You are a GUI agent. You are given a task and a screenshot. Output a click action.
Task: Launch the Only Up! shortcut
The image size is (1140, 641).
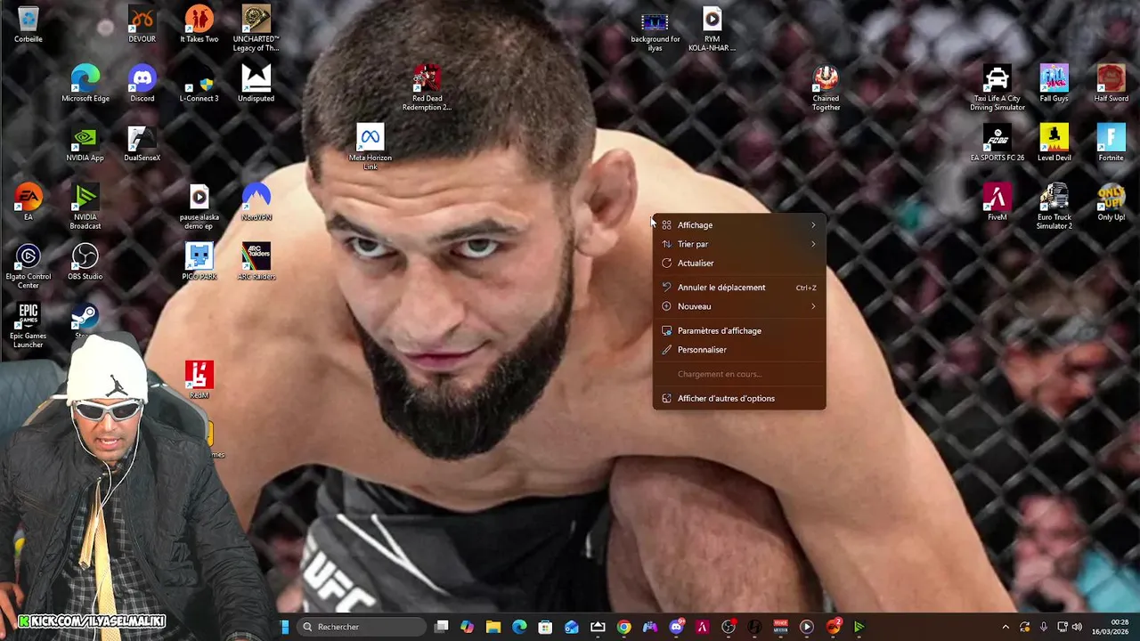1111,202
